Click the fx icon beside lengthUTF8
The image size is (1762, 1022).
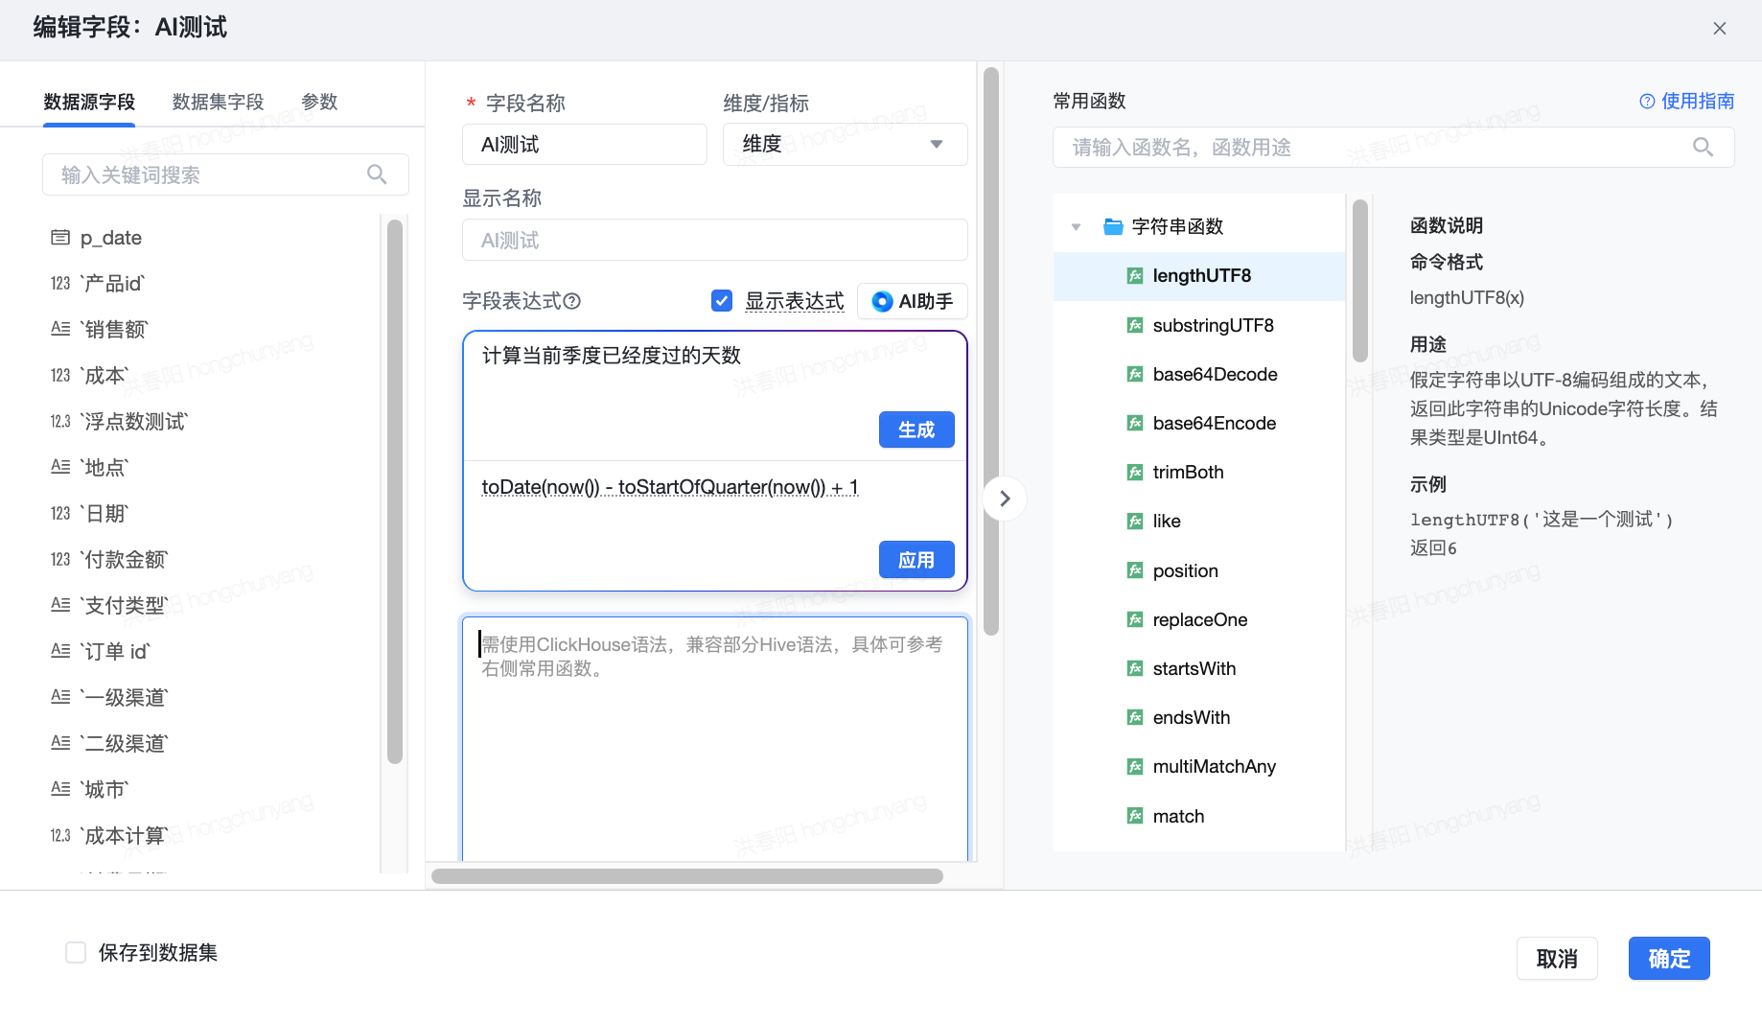1135,276
